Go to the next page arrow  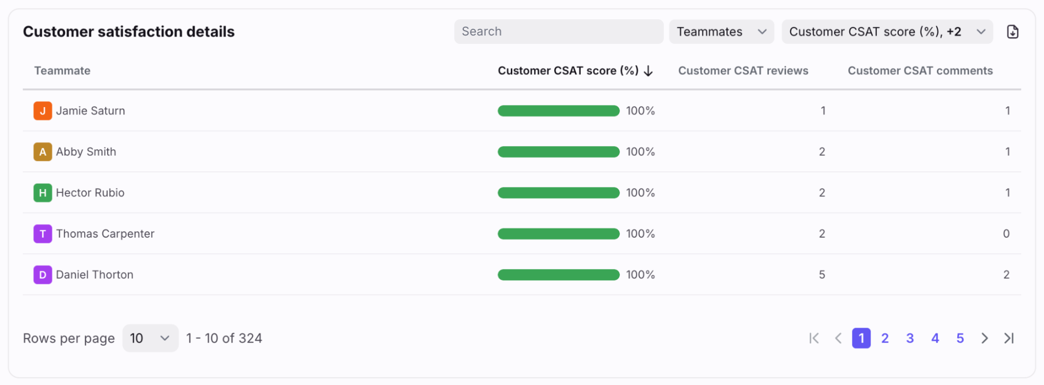(984, 339)
